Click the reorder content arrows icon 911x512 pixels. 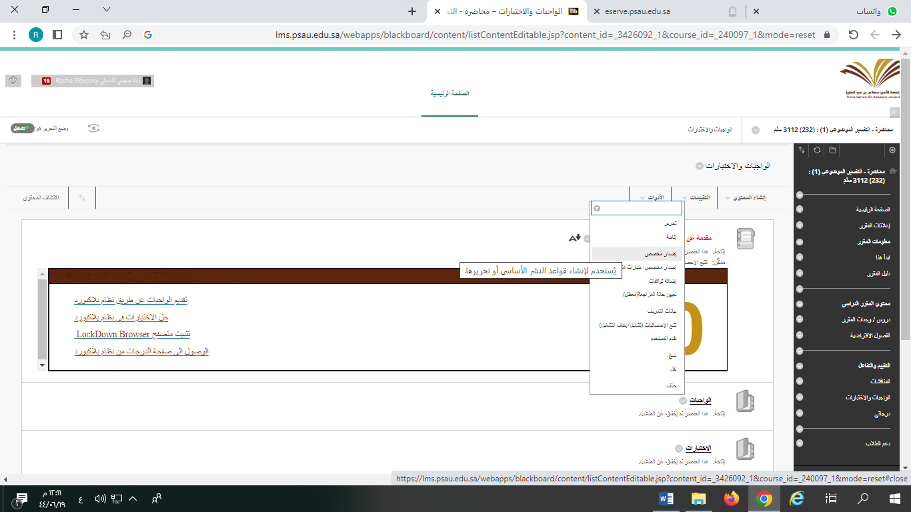coord(82,198)
